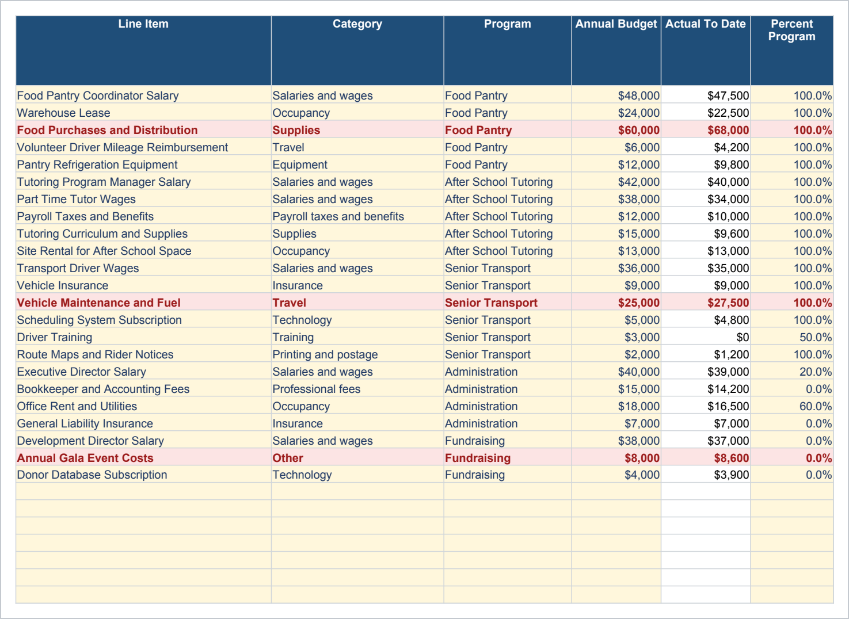Viewport: 849px width, 619px height.
Task: Click the Warehouse Lease line item
Action: [143, 113]
